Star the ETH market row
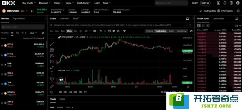The width and height of the screenshot is (242, 110). (x=2, y=55)
